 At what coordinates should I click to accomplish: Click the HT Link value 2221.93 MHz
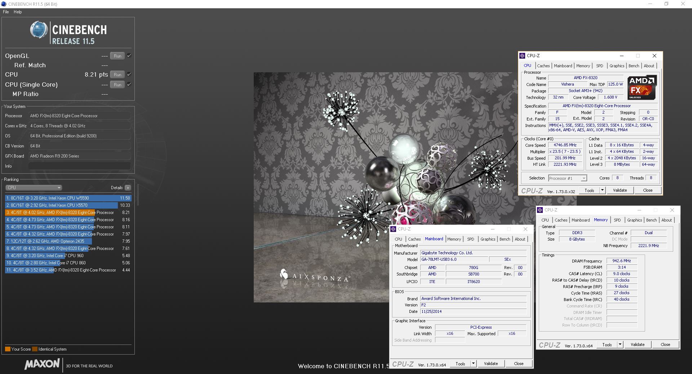[x=565, y=164]
